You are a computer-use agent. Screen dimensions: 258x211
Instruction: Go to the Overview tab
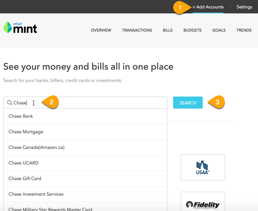(101, 30)
